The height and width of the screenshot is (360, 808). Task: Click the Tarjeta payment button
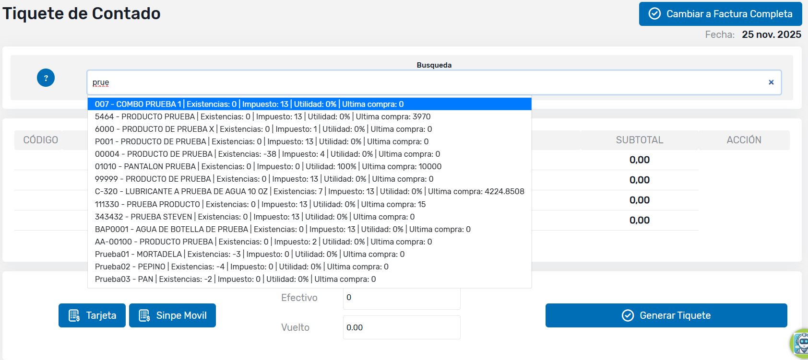pos(92,315)
